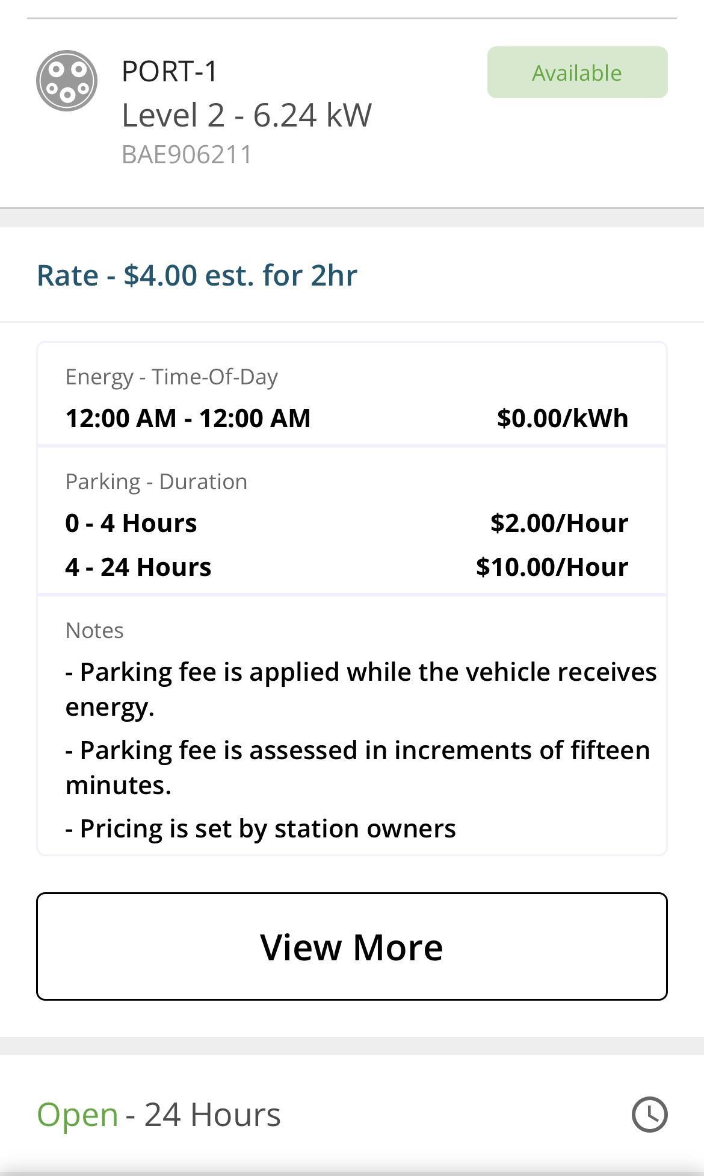Select the 4 - 24 Hours parking tier
Viewport: 704px width, 1176px height.
138,567
